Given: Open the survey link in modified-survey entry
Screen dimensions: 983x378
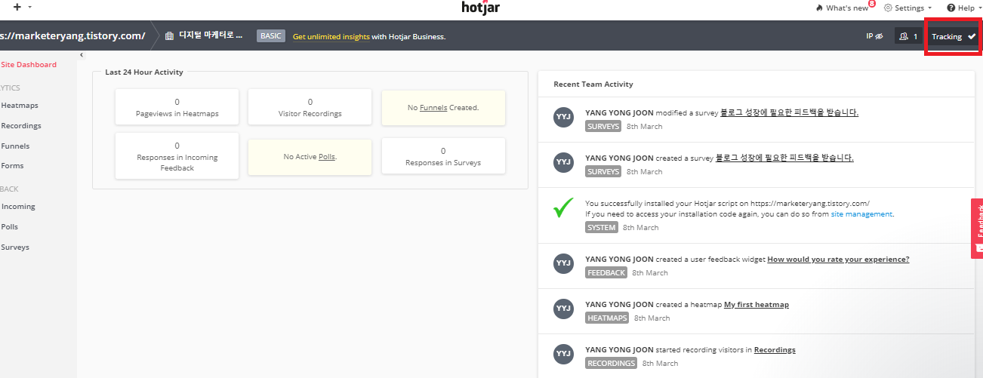Looking at the screenshot, I should (789, 112).
